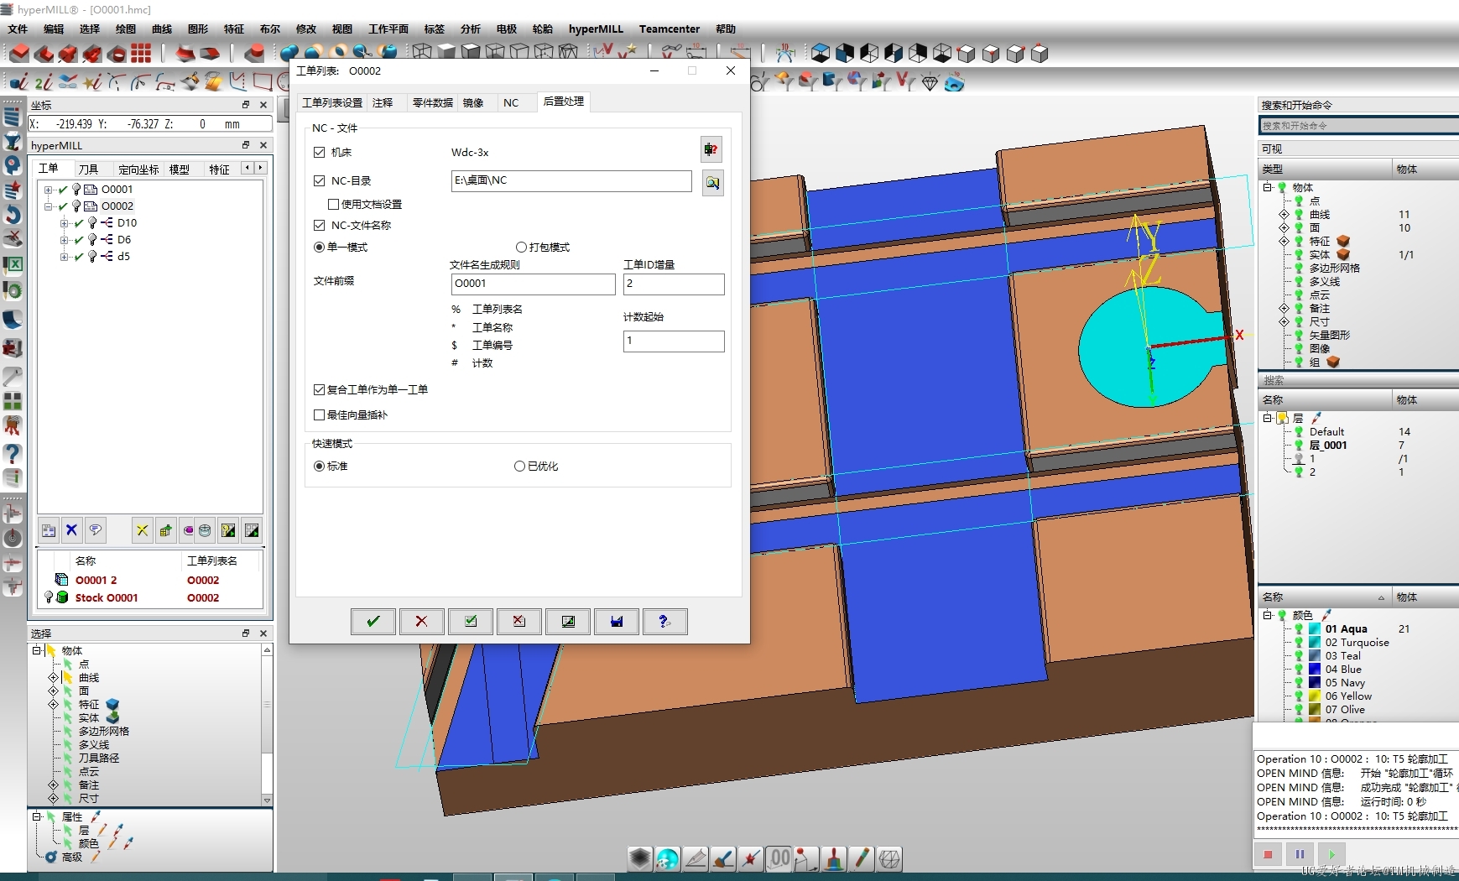Click the red X cancel button

pyautogui.click(x=422, y=622)
